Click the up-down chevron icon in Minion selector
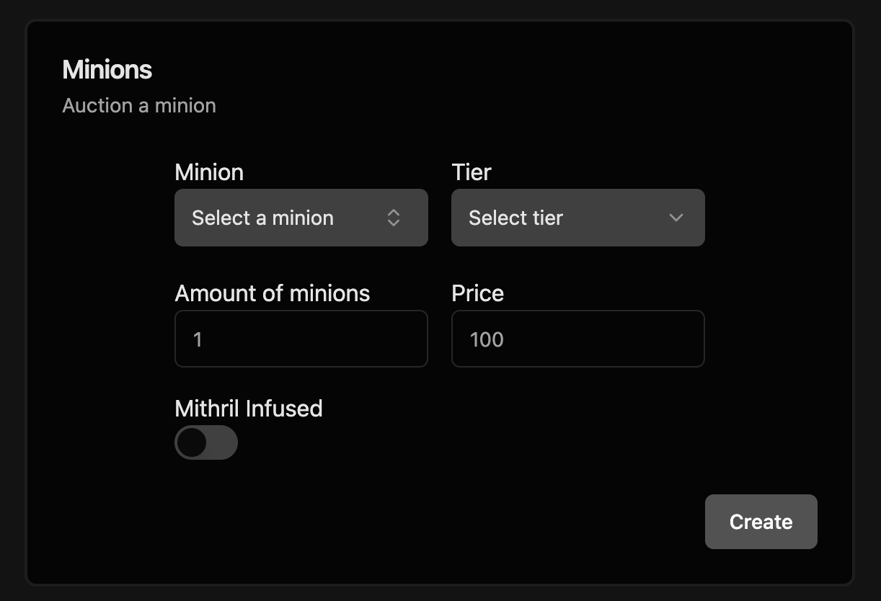Viewport: 881px width, 601px height. click(x=394, y=218)
